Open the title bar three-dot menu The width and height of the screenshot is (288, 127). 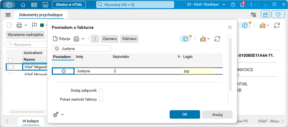pyautogui.click(x=251, y=5)
